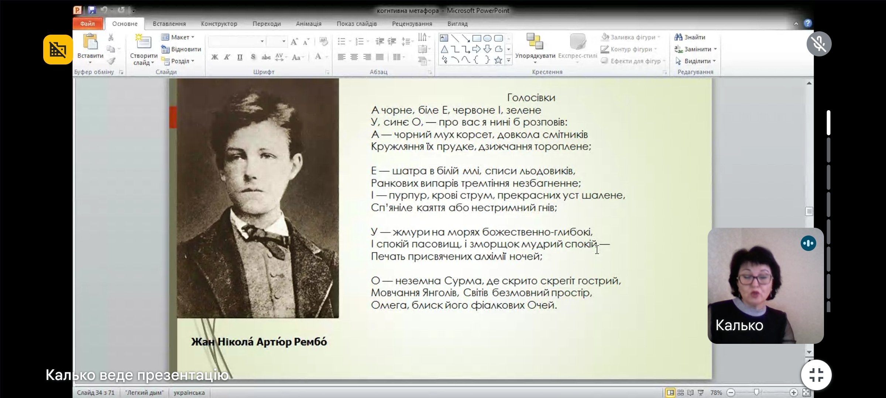
Task: Open Виділити select dropdown
Action: pyautogui.click(x=696, y=61)
